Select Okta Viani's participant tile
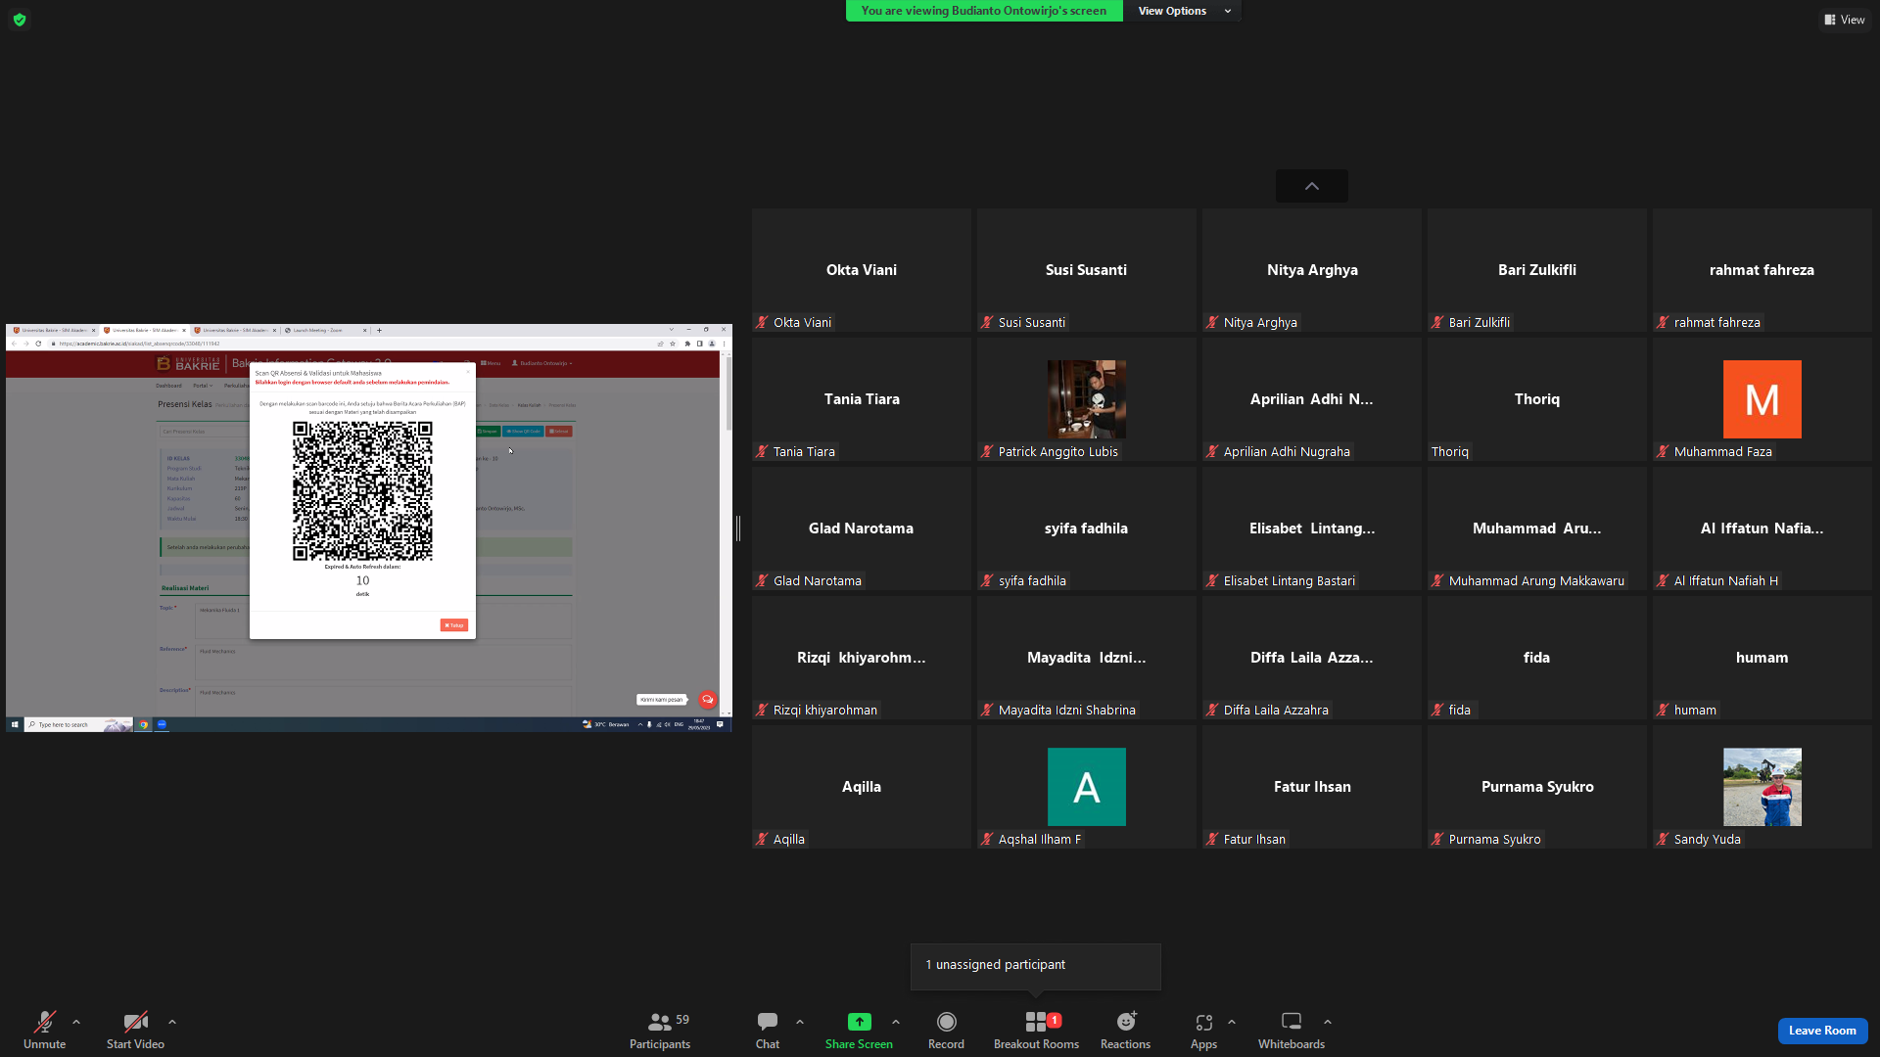Image resolution: width=1880 pixels, height=1057 pixels. coord(862,270)
